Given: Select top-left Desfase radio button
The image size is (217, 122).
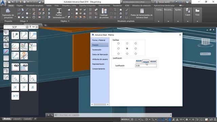Looking at the screenshot, I should click(118, 43).
